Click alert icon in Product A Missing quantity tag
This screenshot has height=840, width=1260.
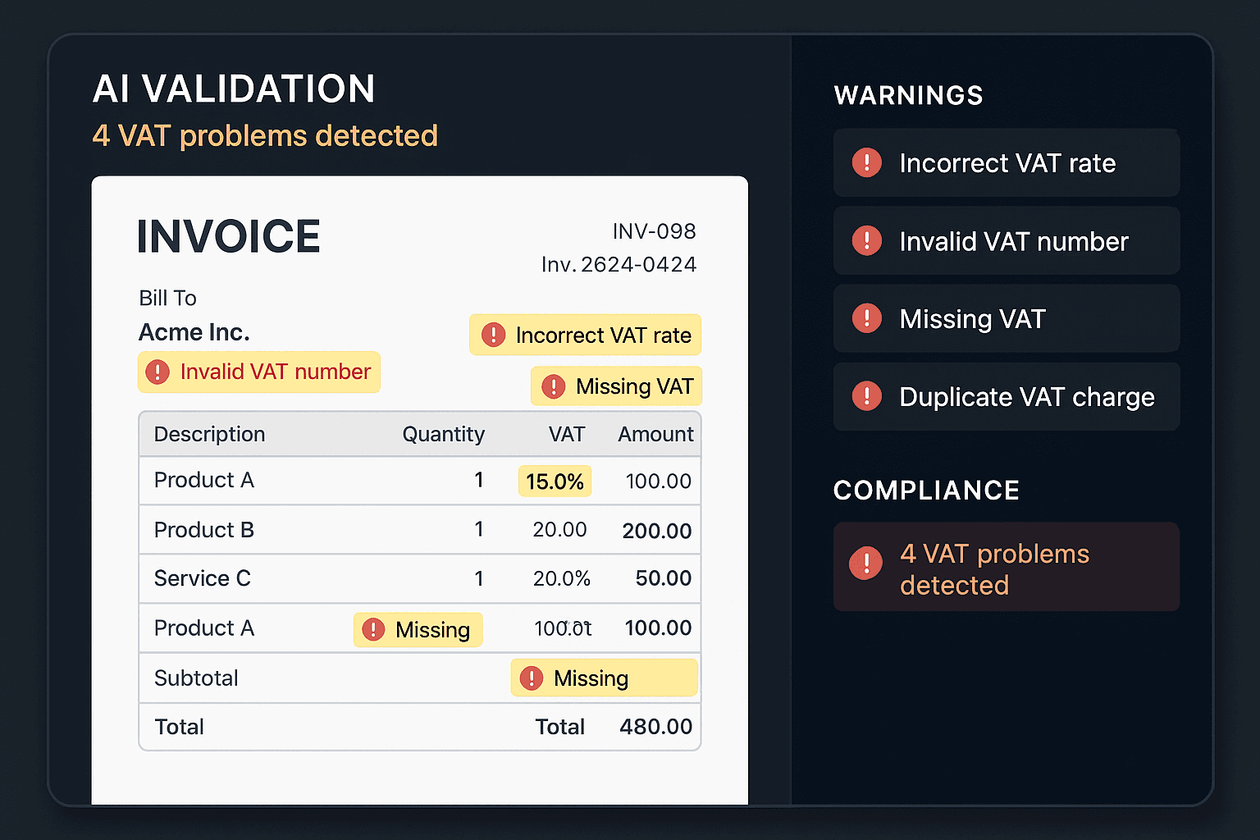pyautogui.click(x=373, y=629)
